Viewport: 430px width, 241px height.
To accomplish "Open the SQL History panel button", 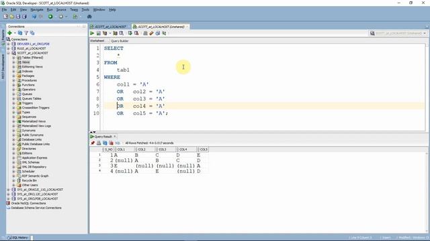I will coord(18,238).
